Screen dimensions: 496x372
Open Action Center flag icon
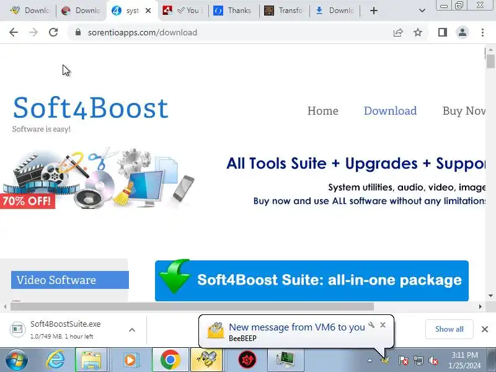point(403,360)
